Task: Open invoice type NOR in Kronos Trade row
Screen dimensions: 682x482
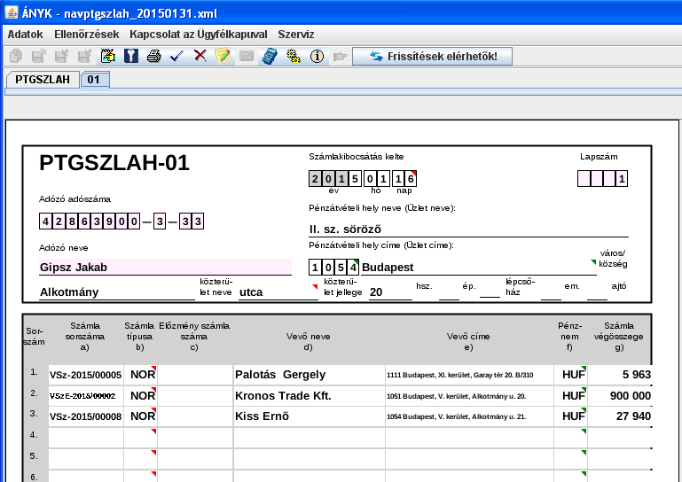Action: [140, 395]
